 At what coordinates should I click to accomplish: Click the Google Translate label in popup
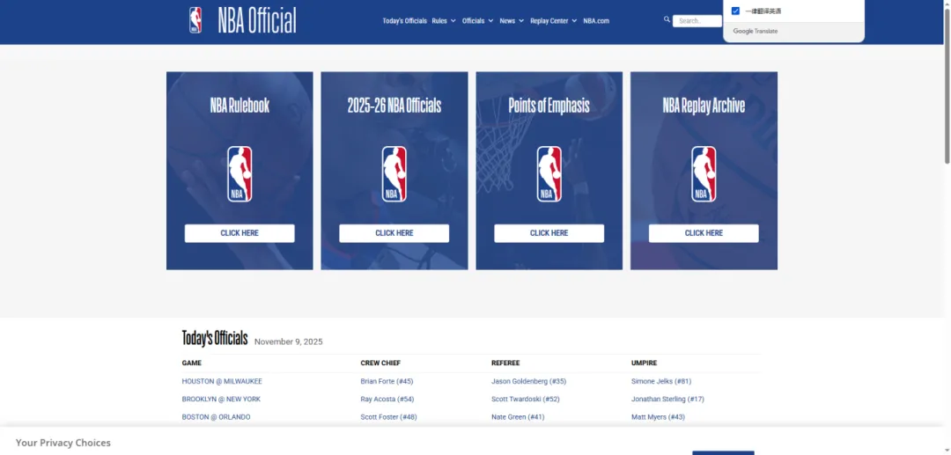[756, 31]
